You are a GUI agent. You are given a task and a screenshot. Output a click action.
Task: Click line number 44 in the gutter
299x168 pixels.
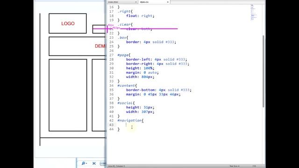coord(111,129)
